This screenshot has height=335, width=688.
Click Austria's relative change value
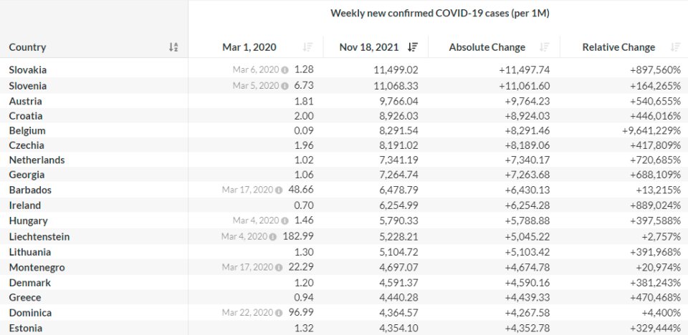point(647,101)
